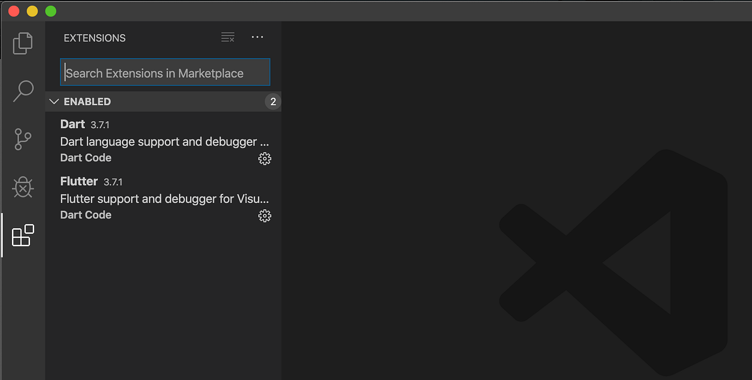Open the Extensions panel more actions ellipsis
The width and height of the screenshot is (752, 380).
click(257, 37)
